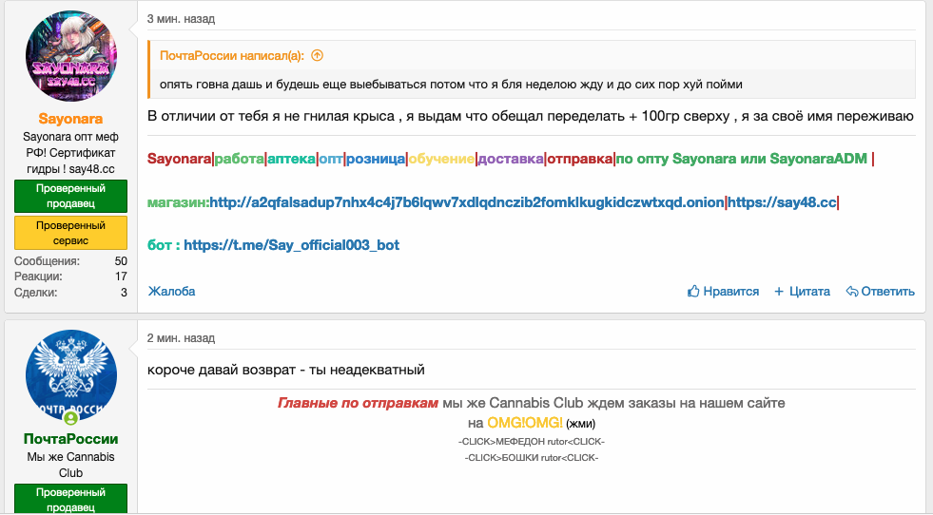Open the Sayonara username profile link
The width and height of the screenshot is (933, 515).
click(70, 119)
